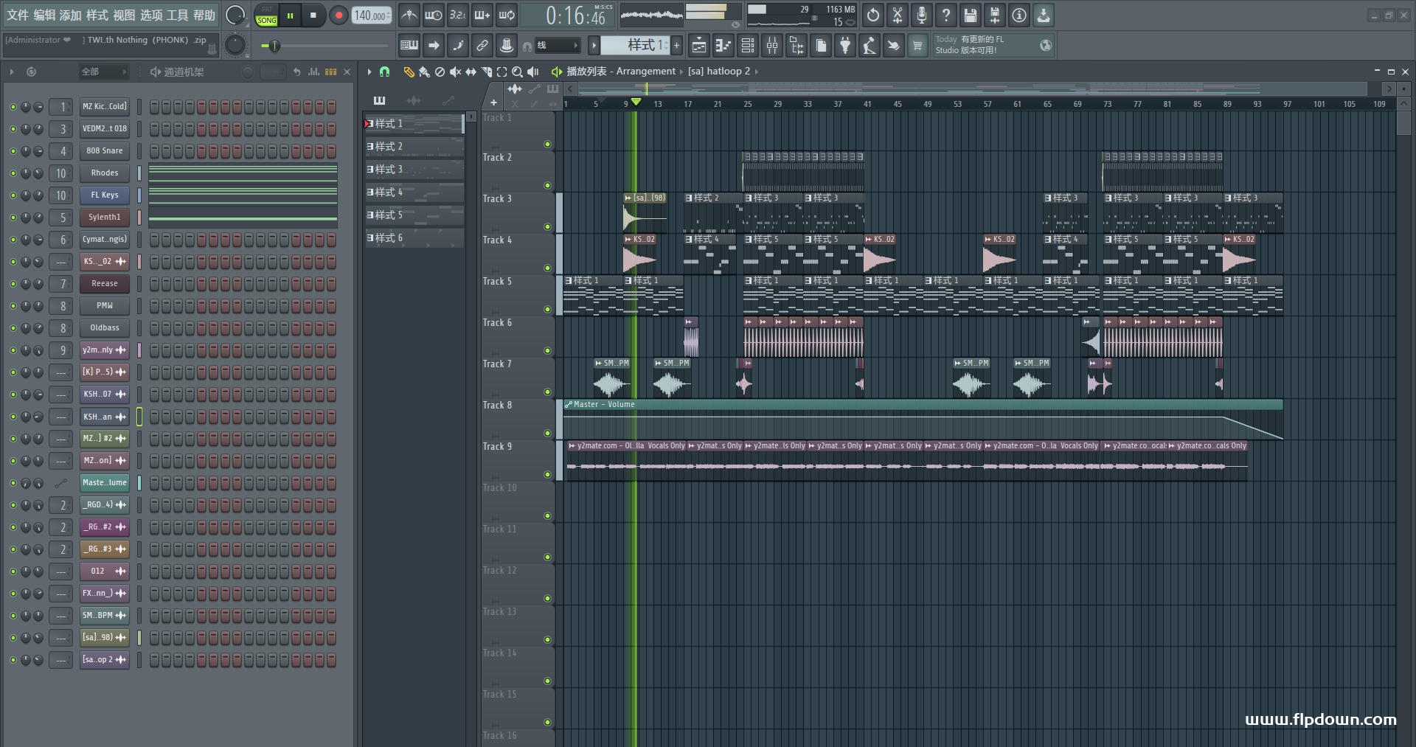Click the metronome icon
1416x747 pixels.
(409, 15)
